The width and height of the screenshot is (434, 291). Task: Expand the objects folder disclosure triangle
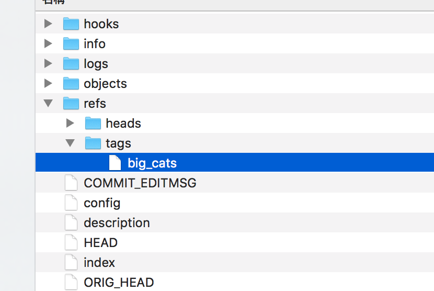click(49, 83)
